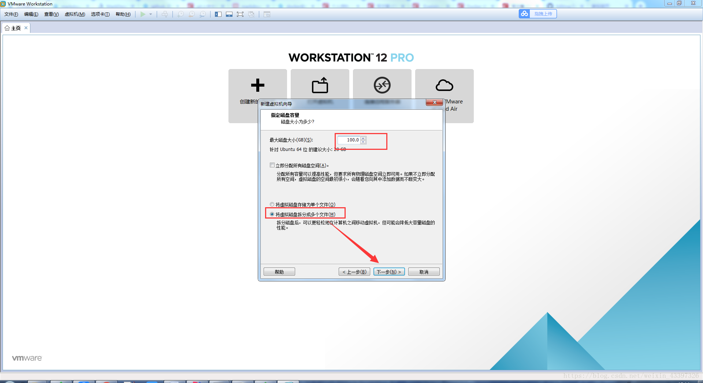Open the 帮助(H) menu

[x=123, y=14]
